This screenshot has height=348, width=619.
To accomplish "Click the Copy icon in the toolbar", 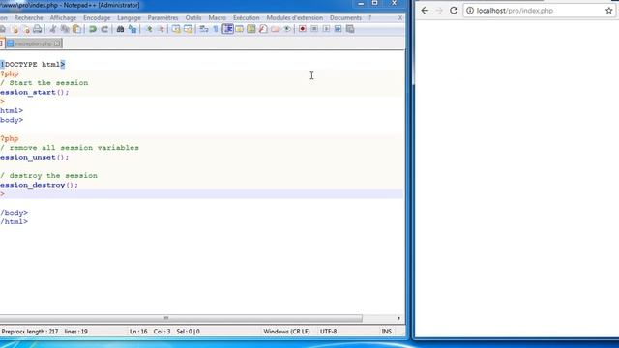I will (65, 29).
